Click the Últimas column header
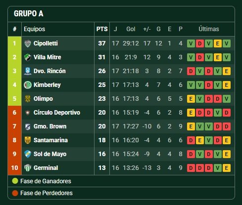This screenshot has height=205, width=242. click(209, 29)
